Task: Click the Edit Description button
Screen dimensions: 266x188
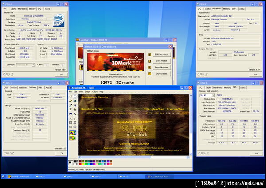Action: point(161,55)
